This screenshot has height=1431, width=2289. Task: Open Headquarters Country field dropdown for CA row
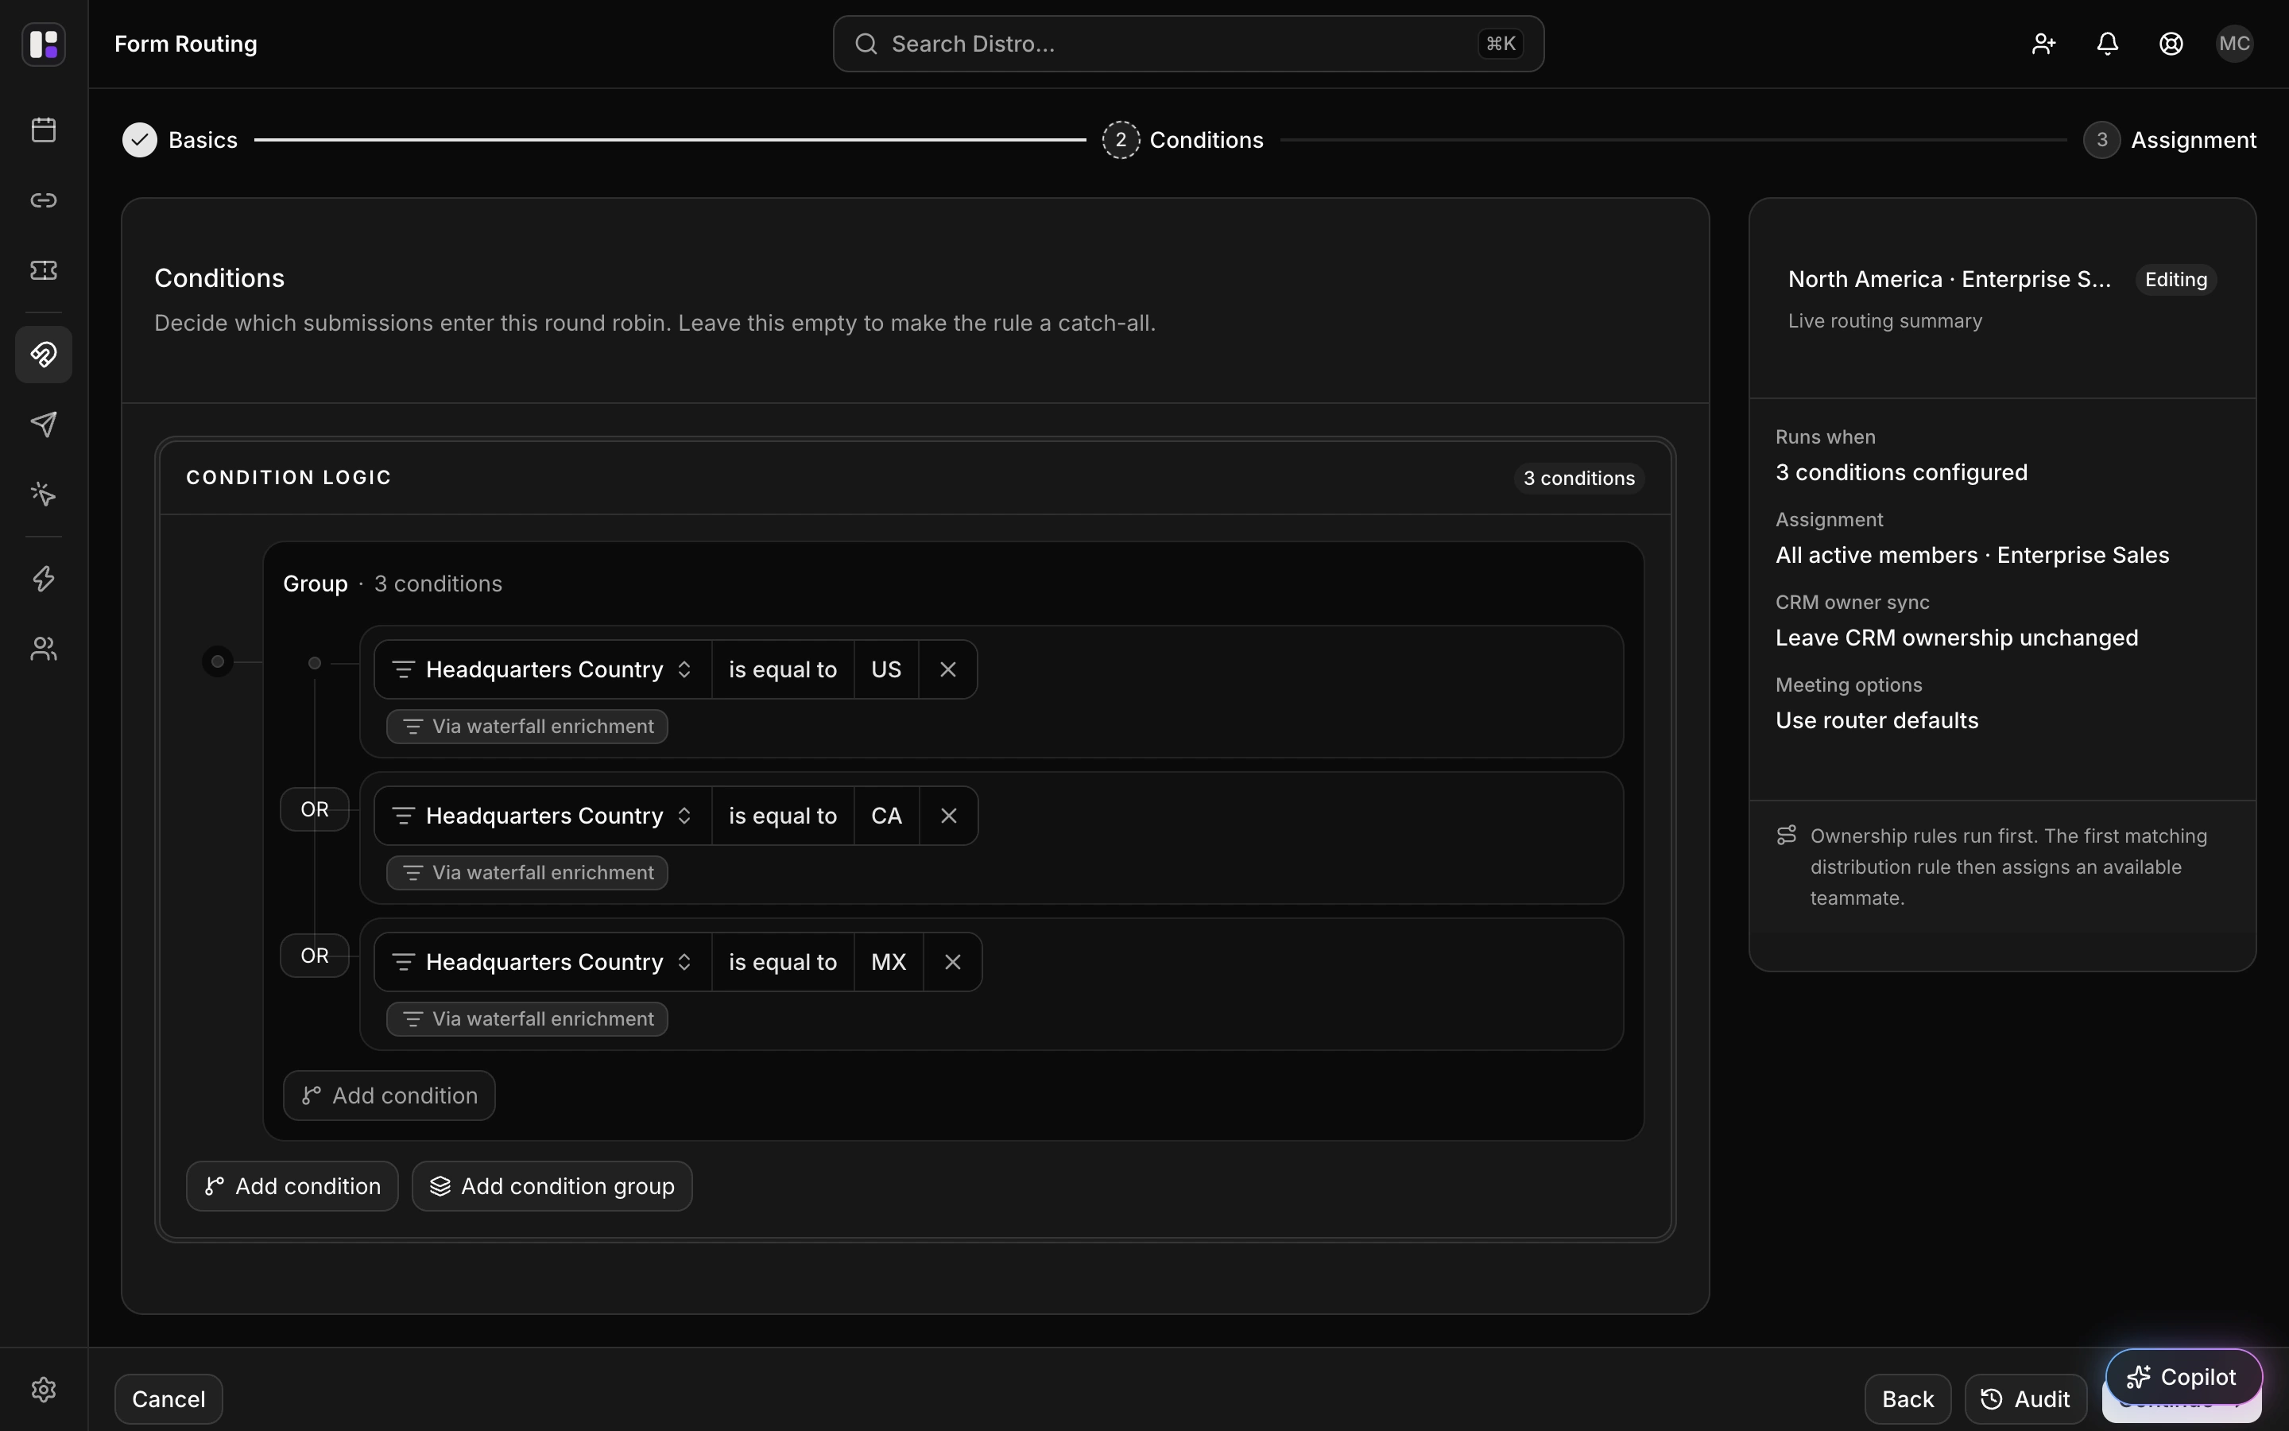pos(543,816)
